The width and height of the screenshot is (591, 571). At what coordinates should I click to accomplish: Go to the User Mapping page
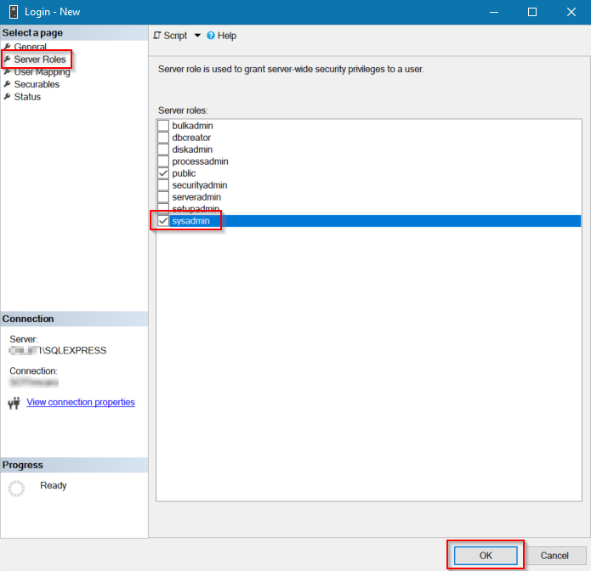click(x=42, y=72)
